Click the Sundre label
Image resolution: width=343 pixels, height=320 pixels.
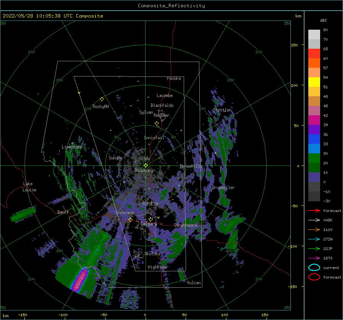coord(115,158)
